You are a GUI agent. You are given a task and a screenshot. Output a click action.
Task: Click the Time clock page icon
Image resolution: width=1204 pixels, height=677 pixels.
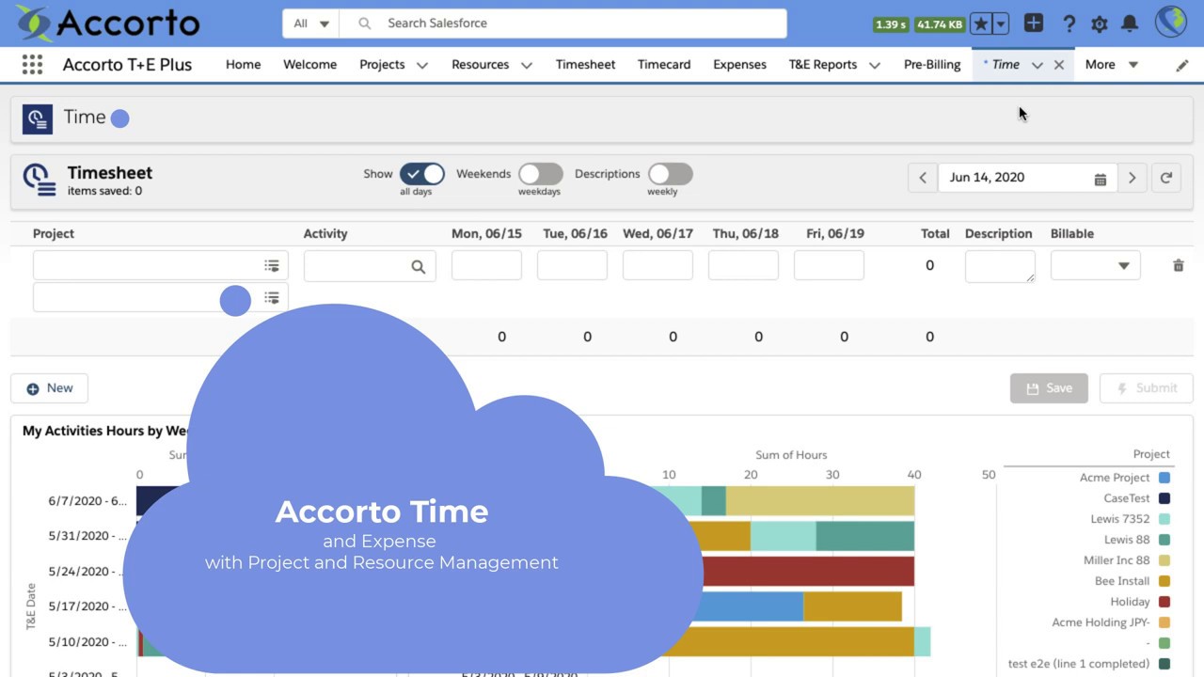point(38,118)
